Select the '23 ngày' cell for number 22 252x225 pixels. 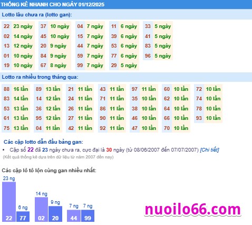(x=23, y=26)
